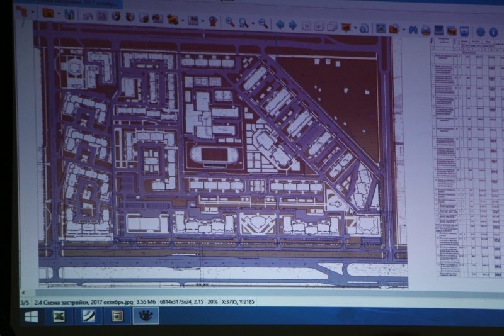Screen dimensions: 504x336
Task: Rotate the image counter-clockwise
Action: click(x=117, y=17)
